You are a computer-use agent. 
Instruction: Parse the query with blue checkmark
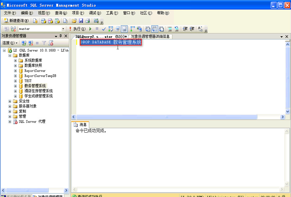pyautogui.click(x=104, y=29)
